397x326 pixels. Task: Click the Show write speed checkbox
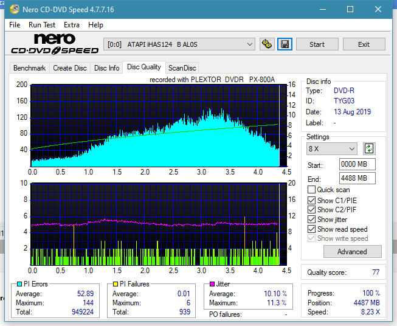point(311,238)
